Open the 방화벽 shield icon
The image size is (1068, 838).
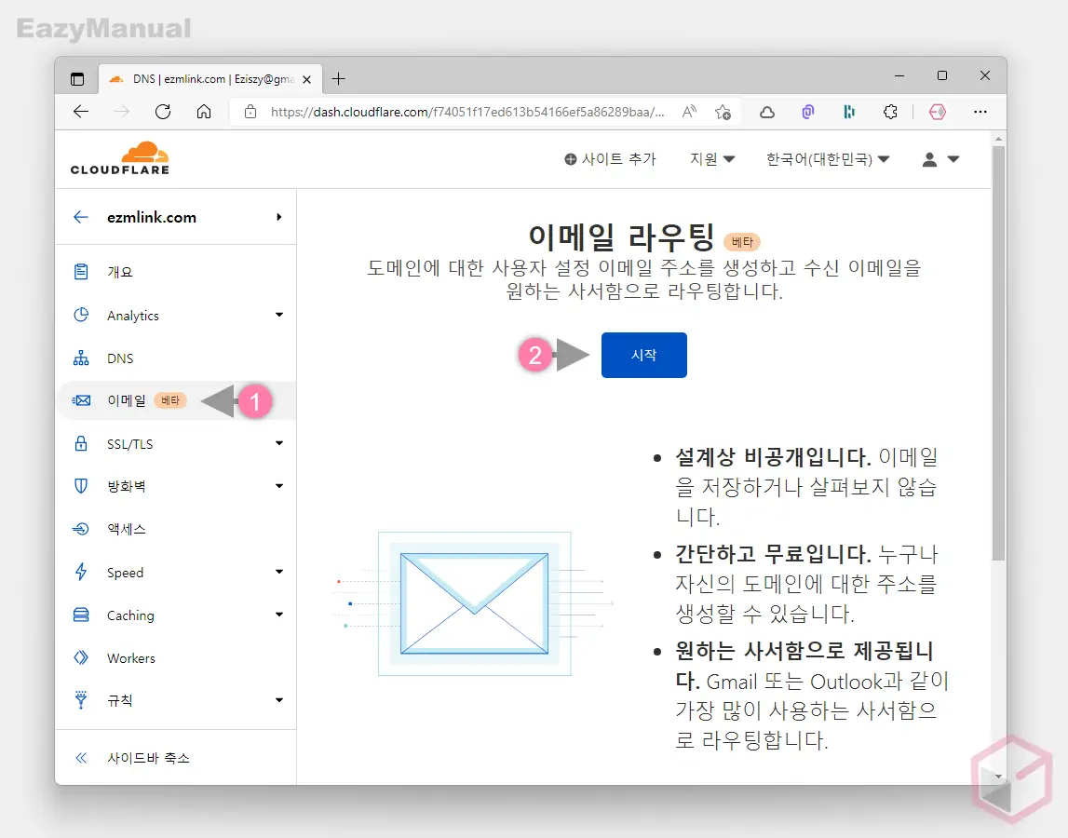coord(82,485)
